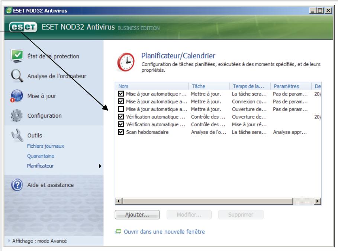This screenshot has height=251, width=338.
Task: Select the Outils menu item
Action: click(x=35, y=136)
